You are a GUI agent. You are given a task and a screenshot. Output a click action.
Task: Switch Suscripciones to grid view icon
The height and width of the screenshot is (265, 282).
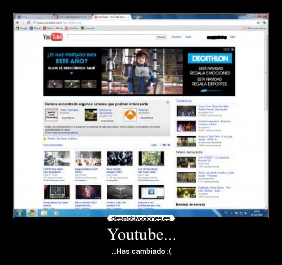pos(164,145)
